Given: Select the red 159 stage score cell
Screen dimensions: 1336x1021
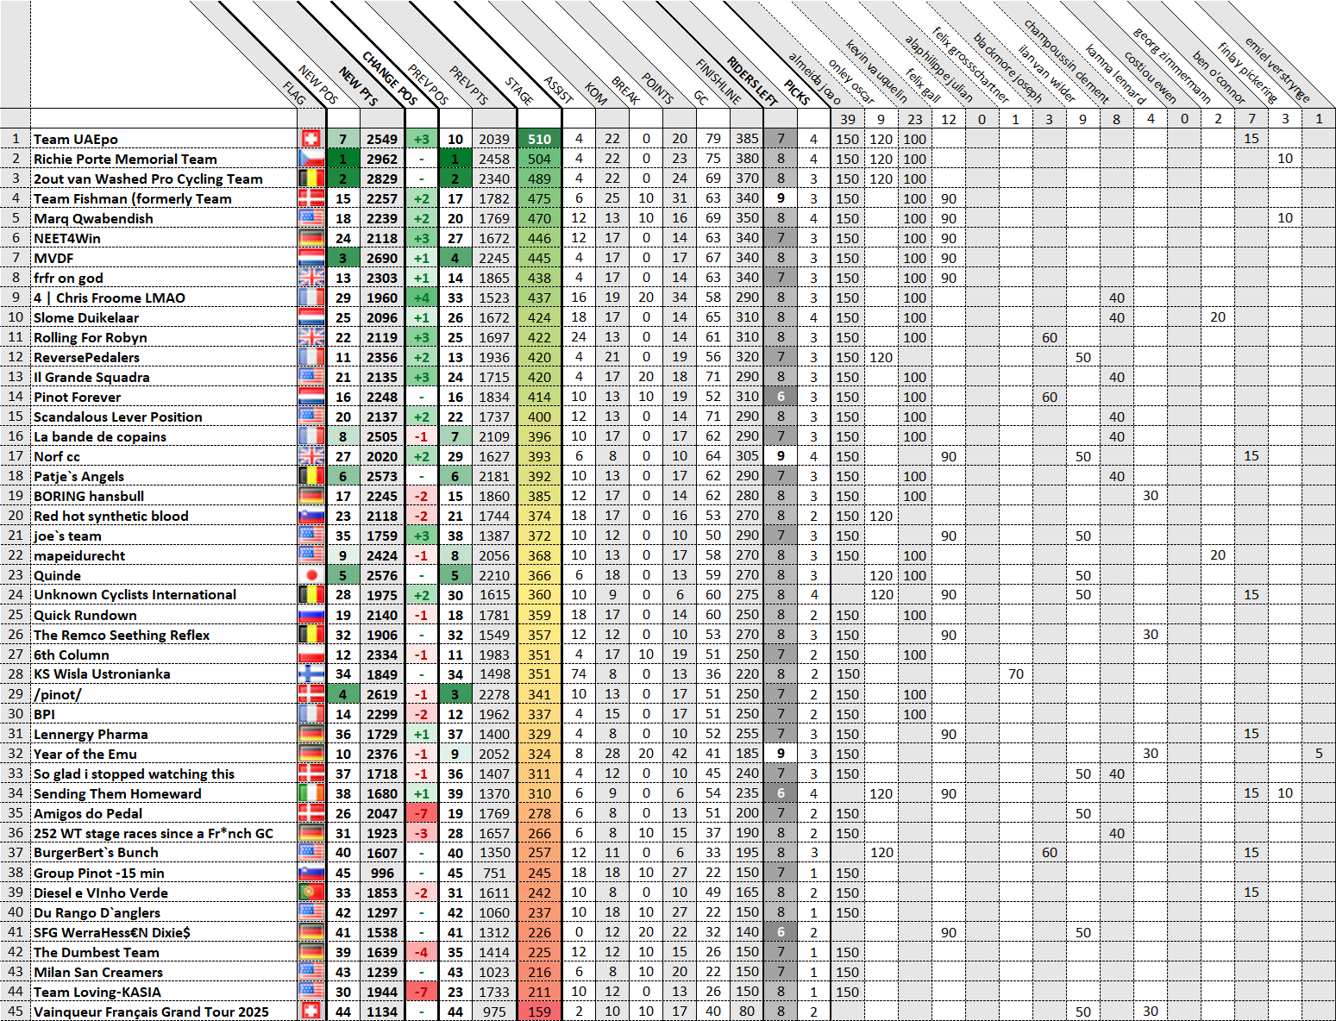Looking at the screenshot, I should tap(539, 1012).
